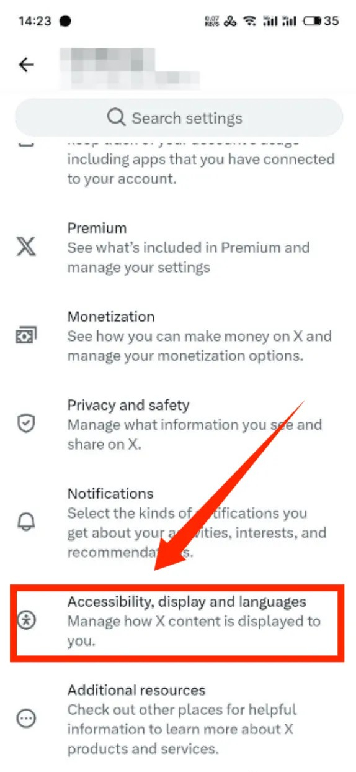Open Privacy and safety settings
The width and height of the screenshot is (356, 772).
click(178, 425)
